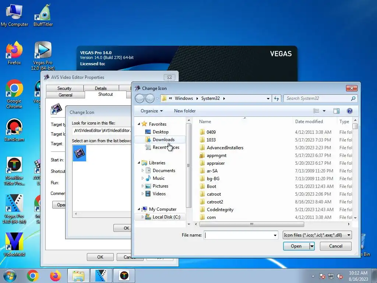Open the address bar history dropdown

[268, 98]
